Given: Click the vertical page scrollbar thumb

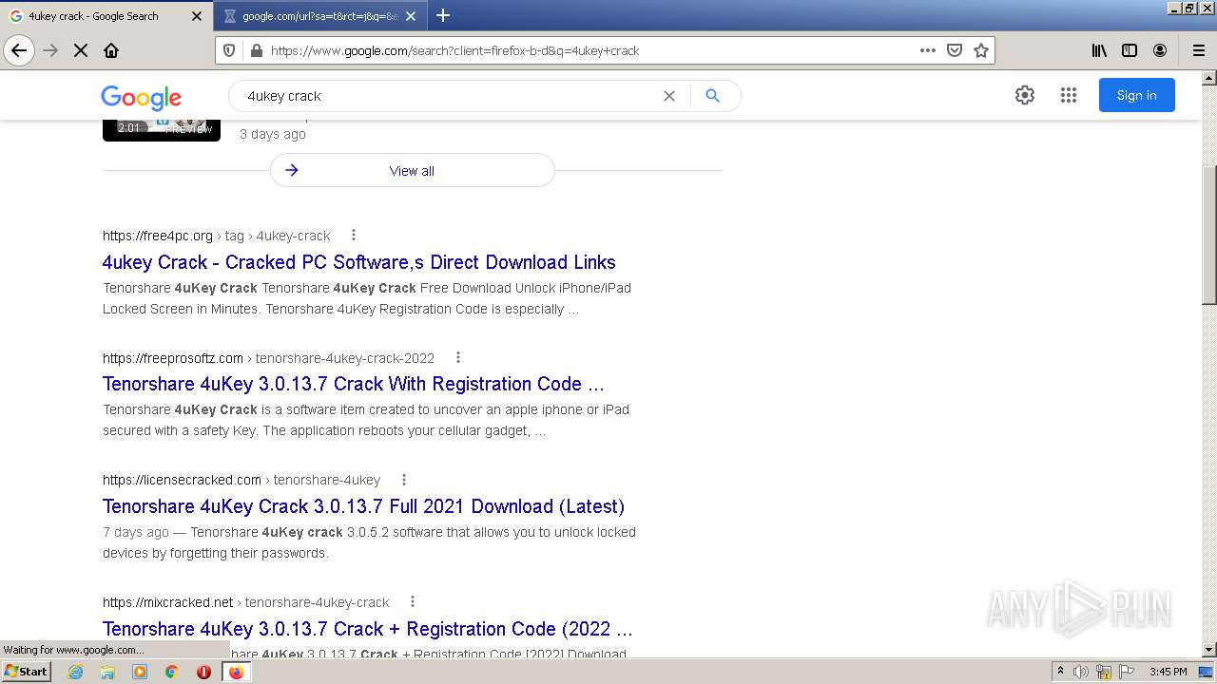Looking at the screenshot, I should click(x=1209, y=236).
